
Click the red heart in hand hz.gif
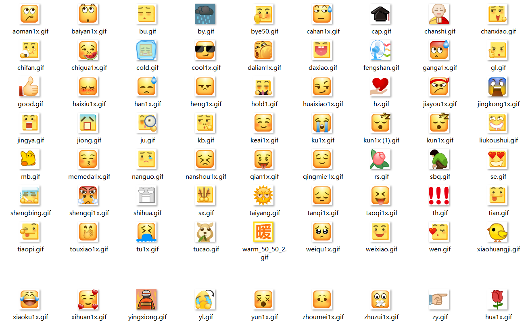click(381, 87)
